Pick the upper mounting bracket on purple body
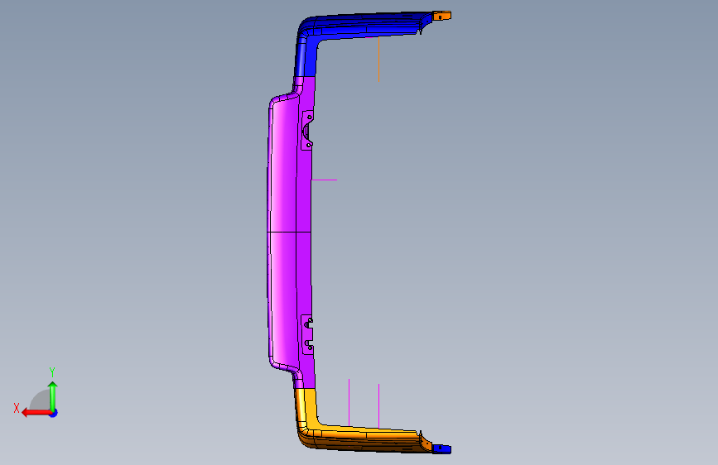This screenshot has height=465, width=718. coord(307,131)
